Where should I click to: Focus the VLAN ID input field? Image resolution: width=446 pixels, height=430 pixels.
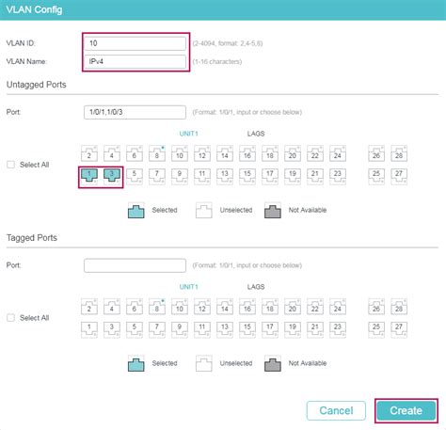point(135,43)
